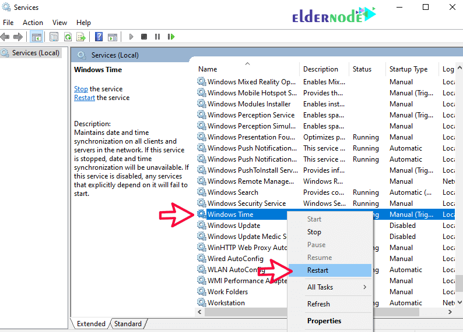Click the Export List toolbar icon
Viewport: 463px width, 332px height.
(x=81, y=37)
